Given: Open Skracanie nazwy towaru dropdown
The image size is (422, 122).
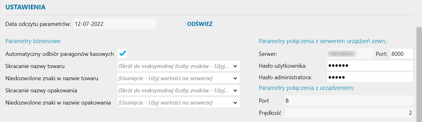Looking at the screenshot, I should click(178, 66).
